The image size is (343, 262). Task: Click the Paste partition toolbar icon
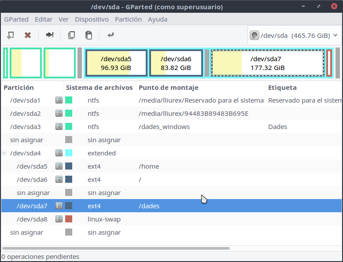point(89,35)
